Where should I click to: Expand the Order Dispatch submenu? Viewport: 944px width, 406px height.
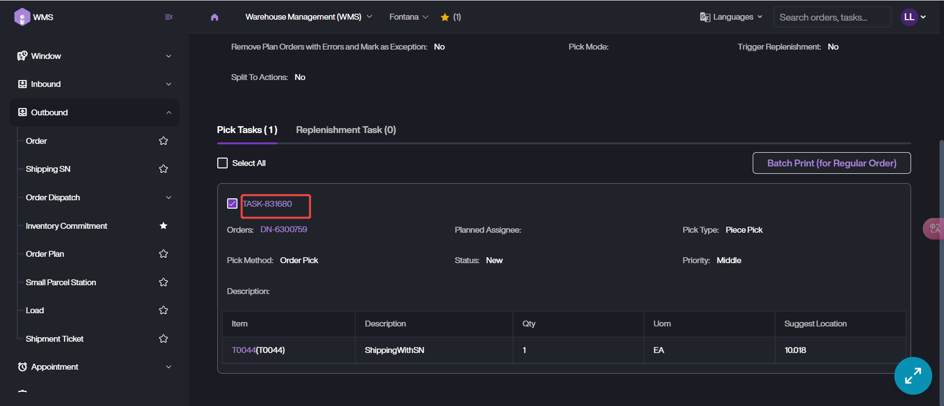(169, 197)
